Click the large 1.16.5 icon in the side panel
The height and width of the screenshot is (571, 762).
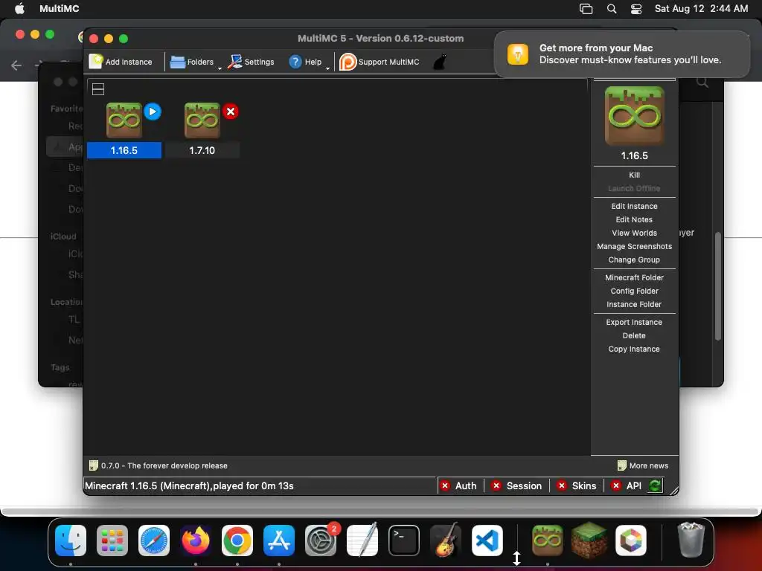(x=634, y=115)
